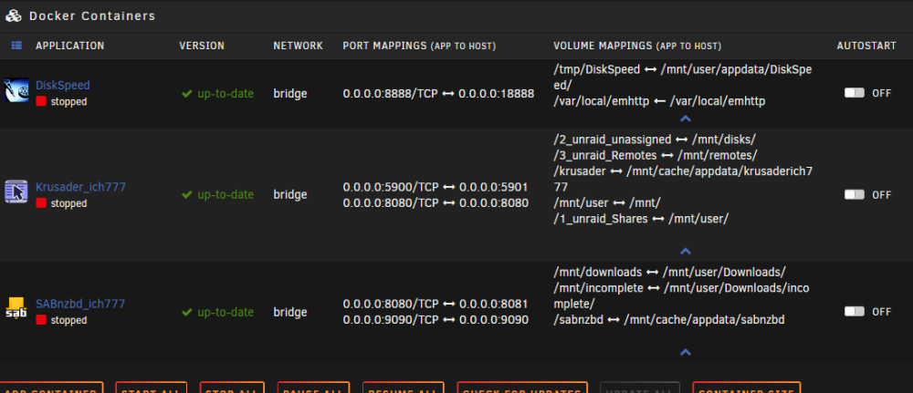Click the DiskSpeed up-to-date checkmark

point(186,94)
